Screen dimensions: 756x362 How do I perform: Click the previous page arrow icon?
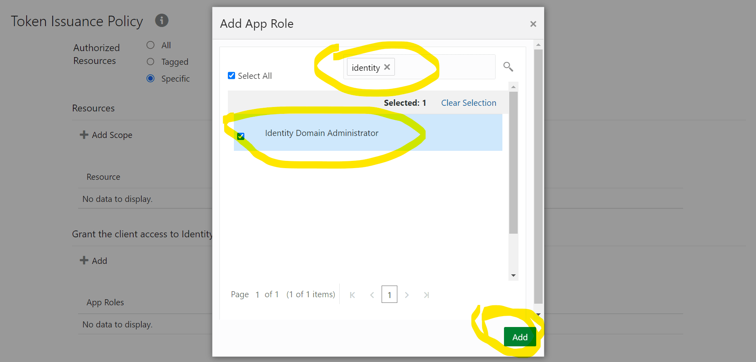point(372,294)
